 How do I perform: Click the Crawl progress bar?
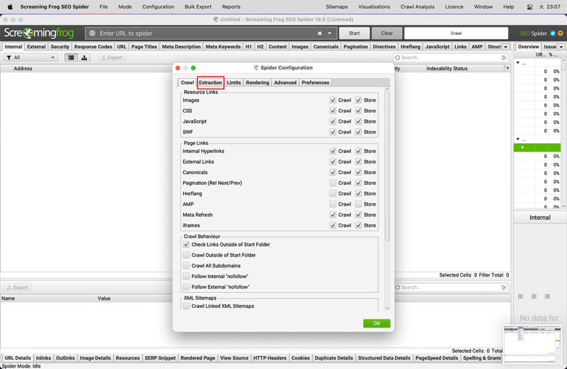coord(456,33)
